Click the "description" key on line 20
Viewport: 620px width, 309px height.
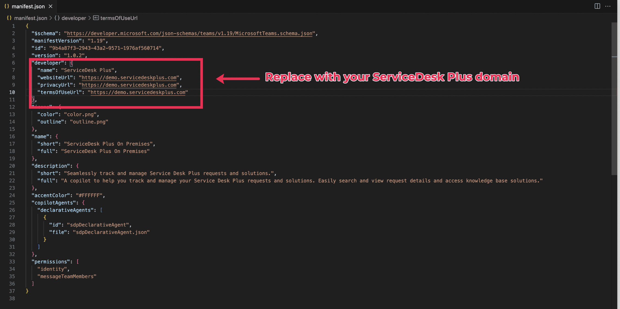coord(51,166)
